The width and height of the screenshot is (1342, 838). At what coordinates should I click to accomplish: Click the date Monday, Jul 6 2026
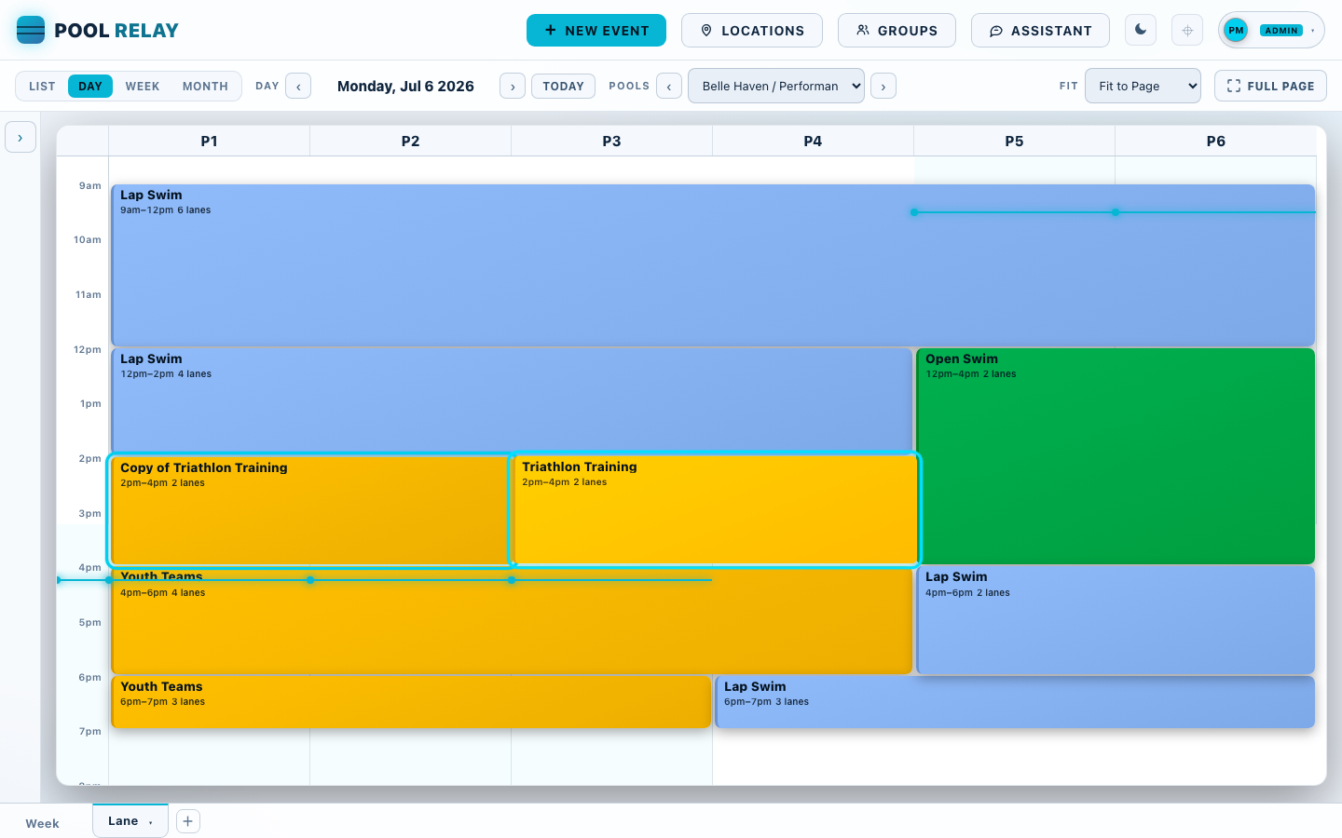[405, 86]
